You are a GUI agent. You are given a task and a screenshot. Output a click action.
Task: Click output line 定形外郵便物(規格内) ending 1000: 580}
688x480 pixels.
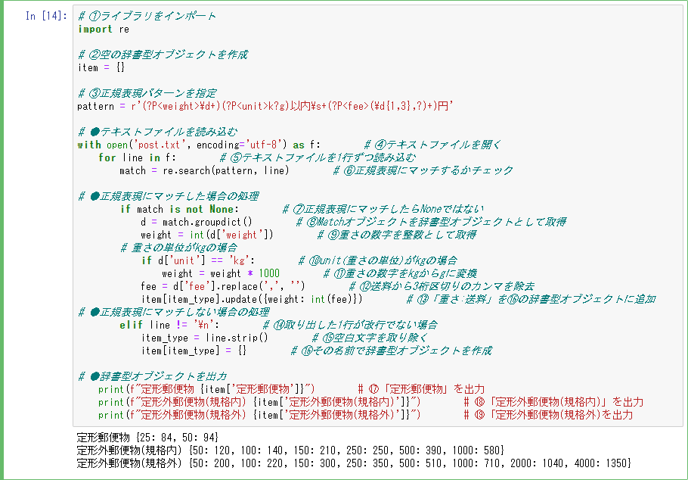(290, 450)
